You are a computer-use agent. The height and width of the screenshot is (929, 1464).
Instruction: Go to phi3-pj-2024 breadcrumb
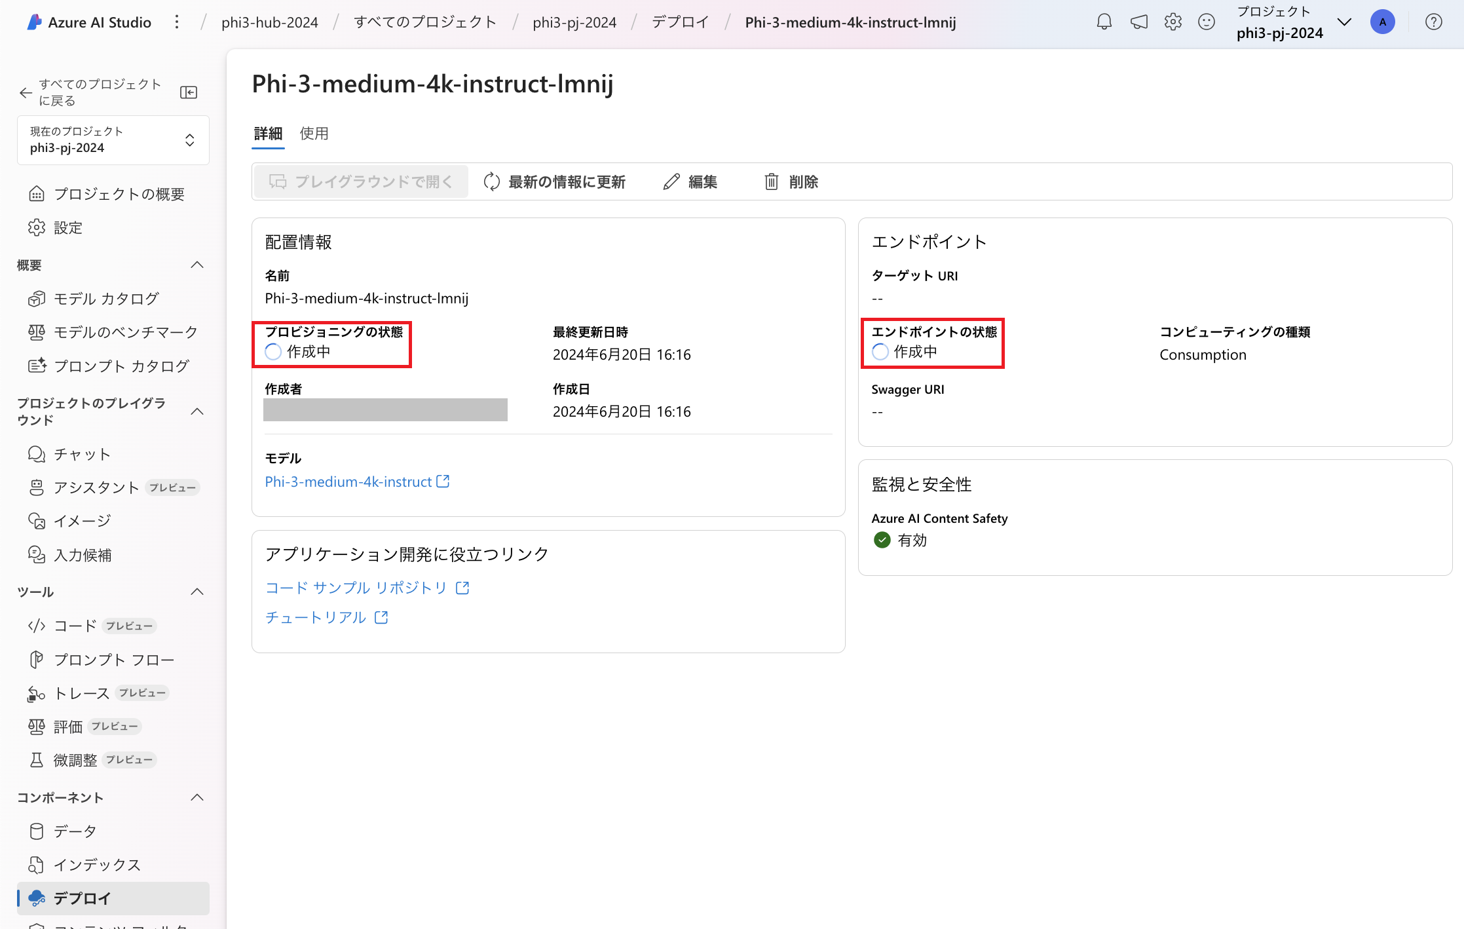click(574, 22)
